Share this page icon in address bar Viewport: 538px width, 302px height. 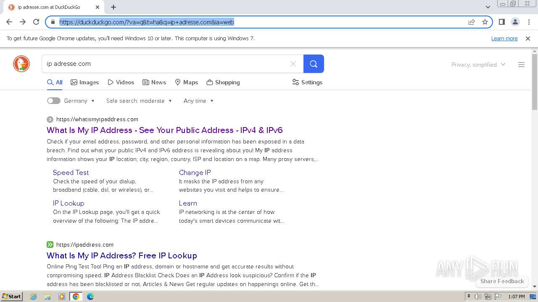(x=472, y=22)
